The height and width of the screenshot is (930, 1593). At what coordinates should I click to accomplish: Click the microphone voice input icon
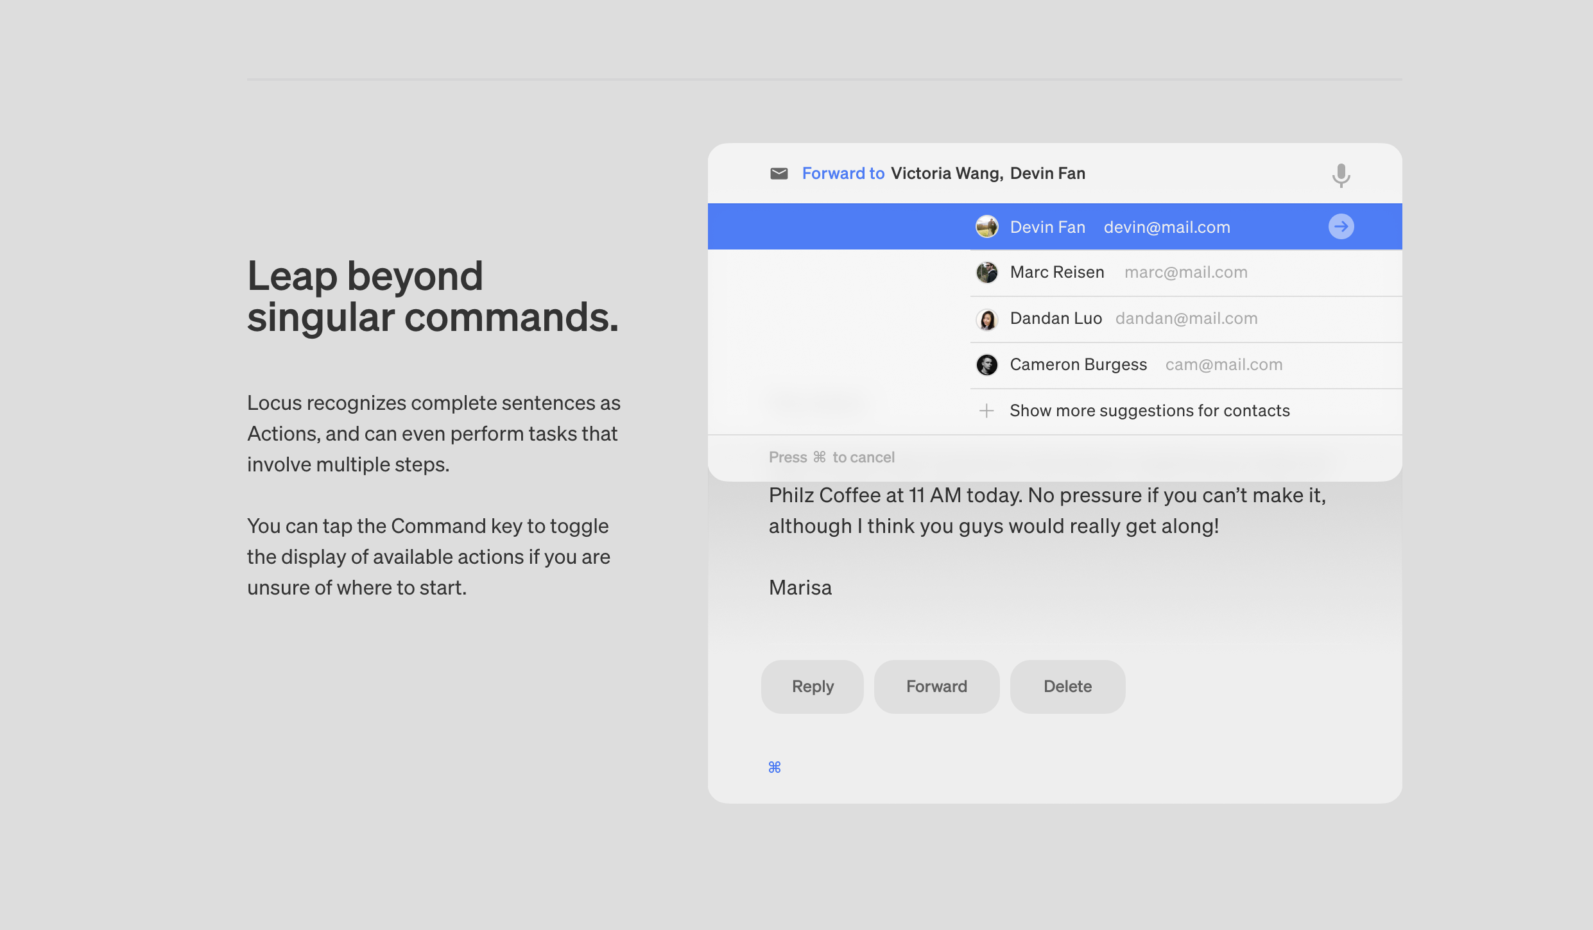[1341, 174]
